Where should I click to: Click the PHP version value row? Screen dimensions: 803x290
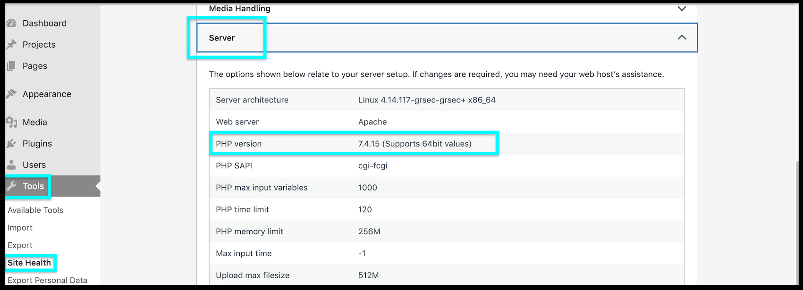(414, 144)
